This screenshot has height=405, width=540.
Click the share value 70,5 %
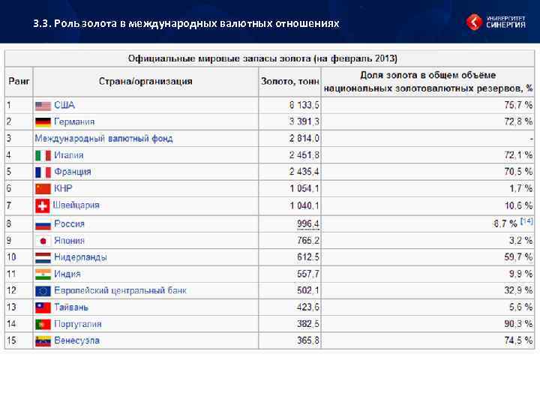(518, 172)
